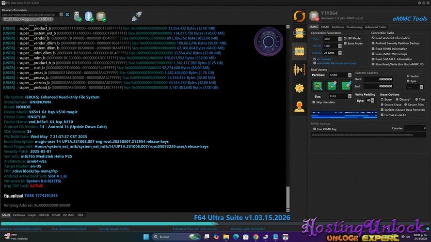Select the Secure Erase radio button
Screen dimensions: 431x242
(x=382, y=105)
